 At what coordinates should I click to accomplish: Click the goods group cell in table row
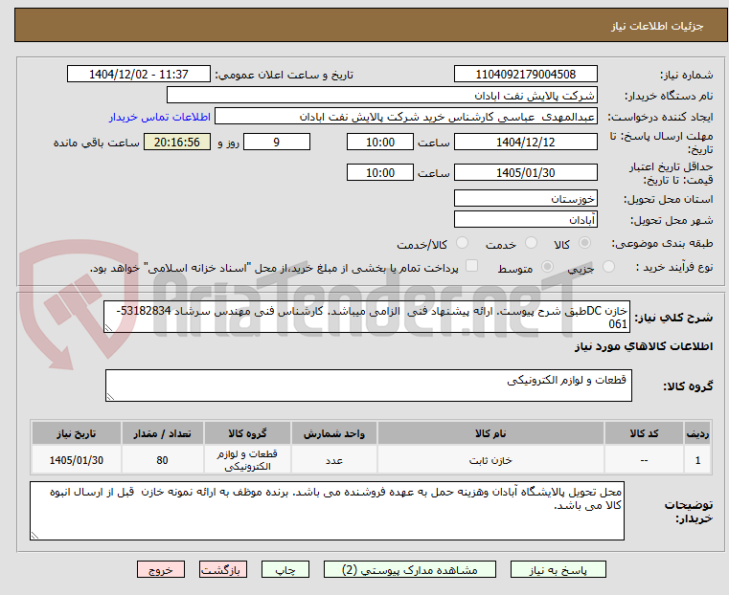247,460
